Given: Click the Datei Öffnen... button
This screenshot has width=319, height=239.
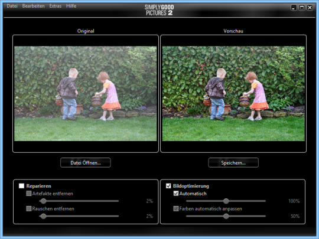Looking at the screenshot, I should 86,163.
